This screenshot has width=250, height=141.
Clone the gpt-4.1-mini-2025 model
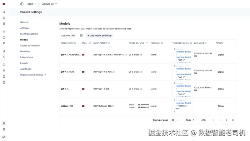click(221, 55)
